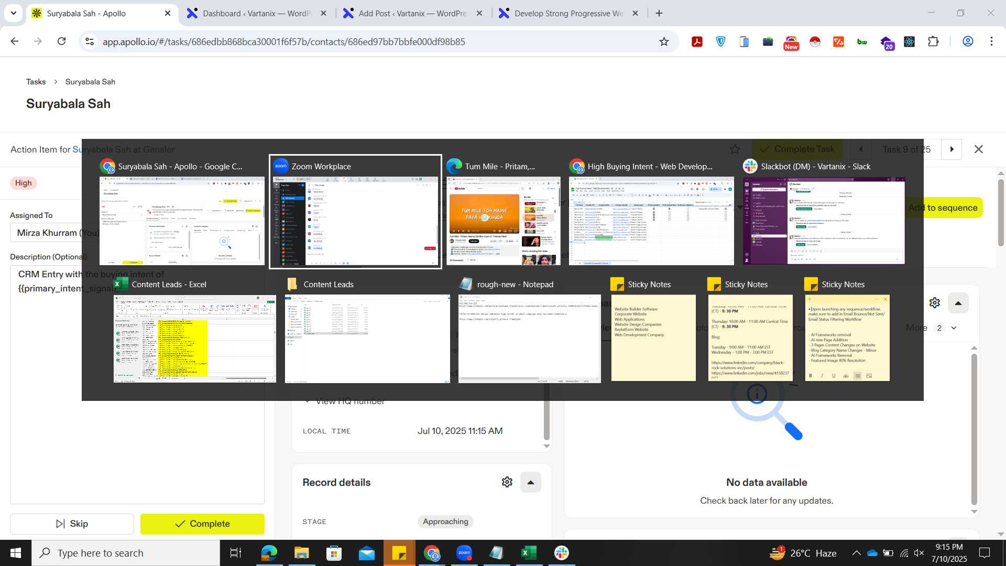Close the action item panel with X
Screen dimensions: 1006x566
coord(978,149)
